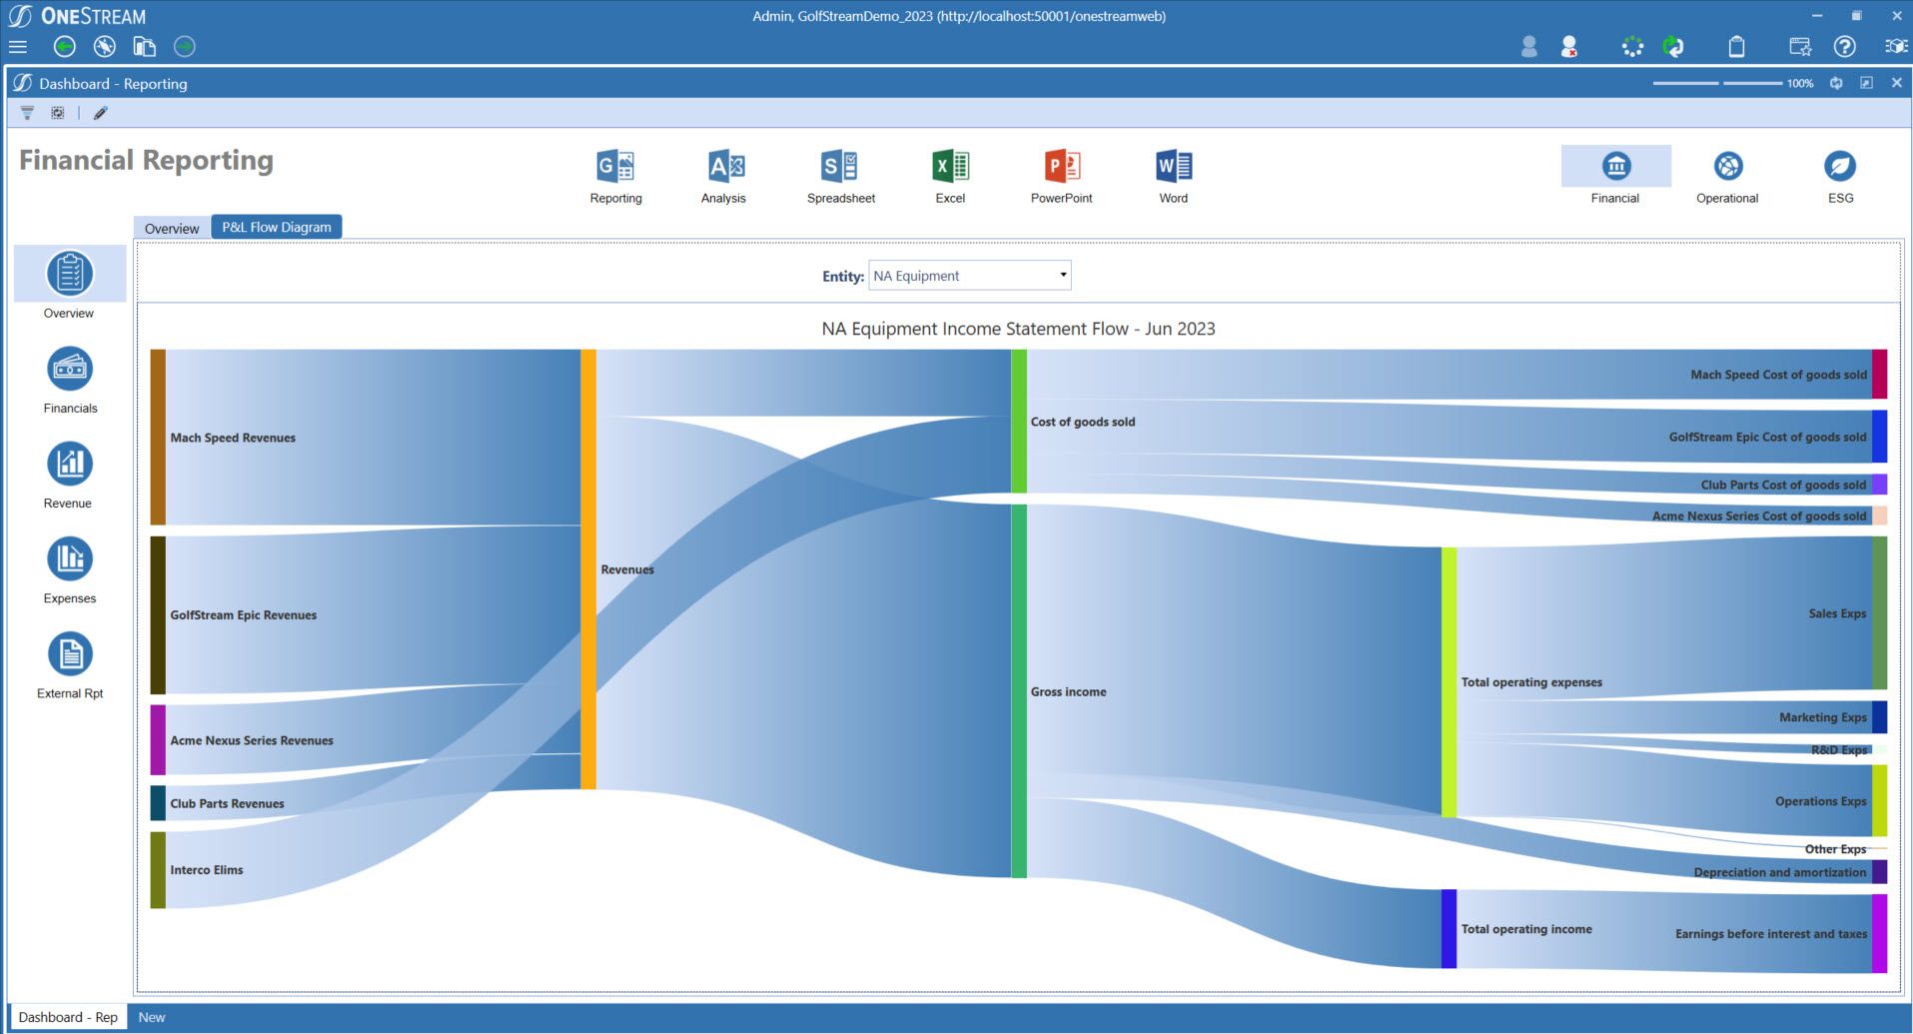
Task: Click the pencil edit dashboard icon
Action: (x=100, y=113)
